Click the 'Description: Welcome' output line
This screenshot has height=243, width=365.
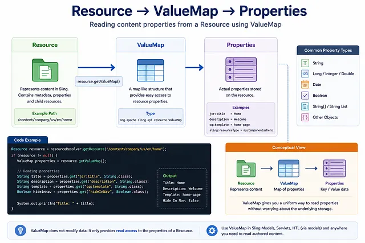[182, 188]
